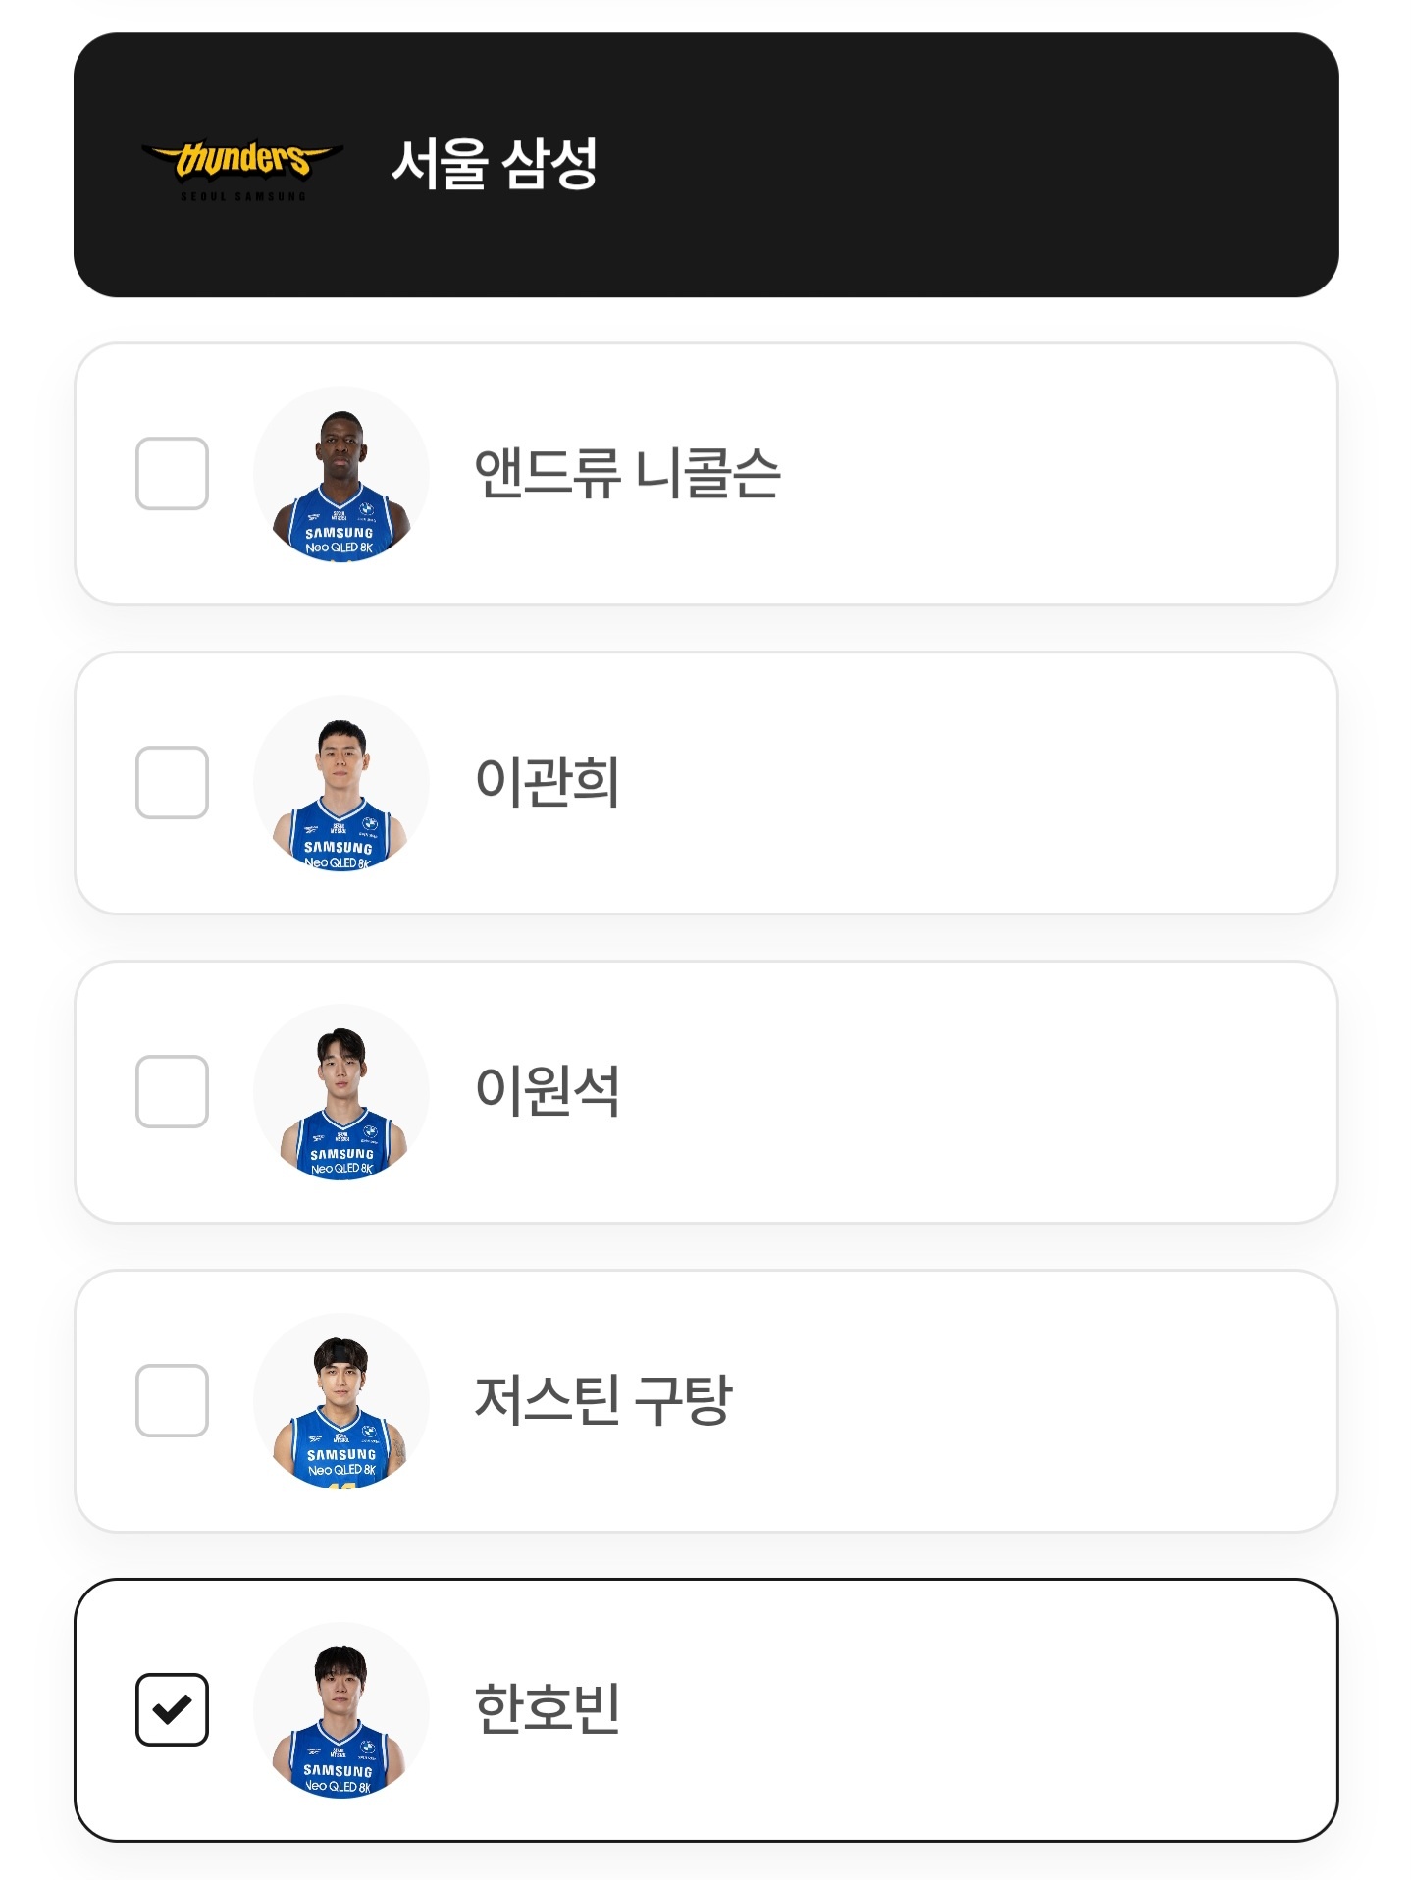Click the 저스틴 구탕 name
This screenshot has height=1880, width=1411.
(603, 1400)
